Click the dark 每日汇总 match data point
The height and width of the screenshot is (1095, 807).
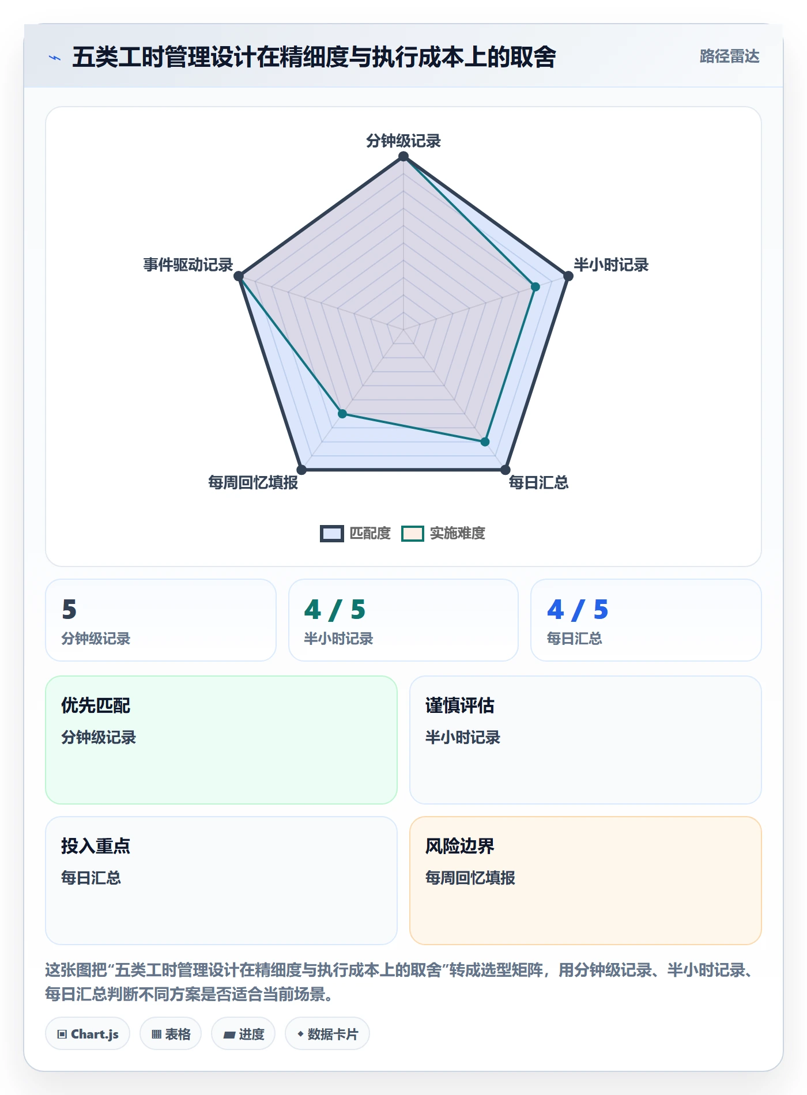click(506, 470)
